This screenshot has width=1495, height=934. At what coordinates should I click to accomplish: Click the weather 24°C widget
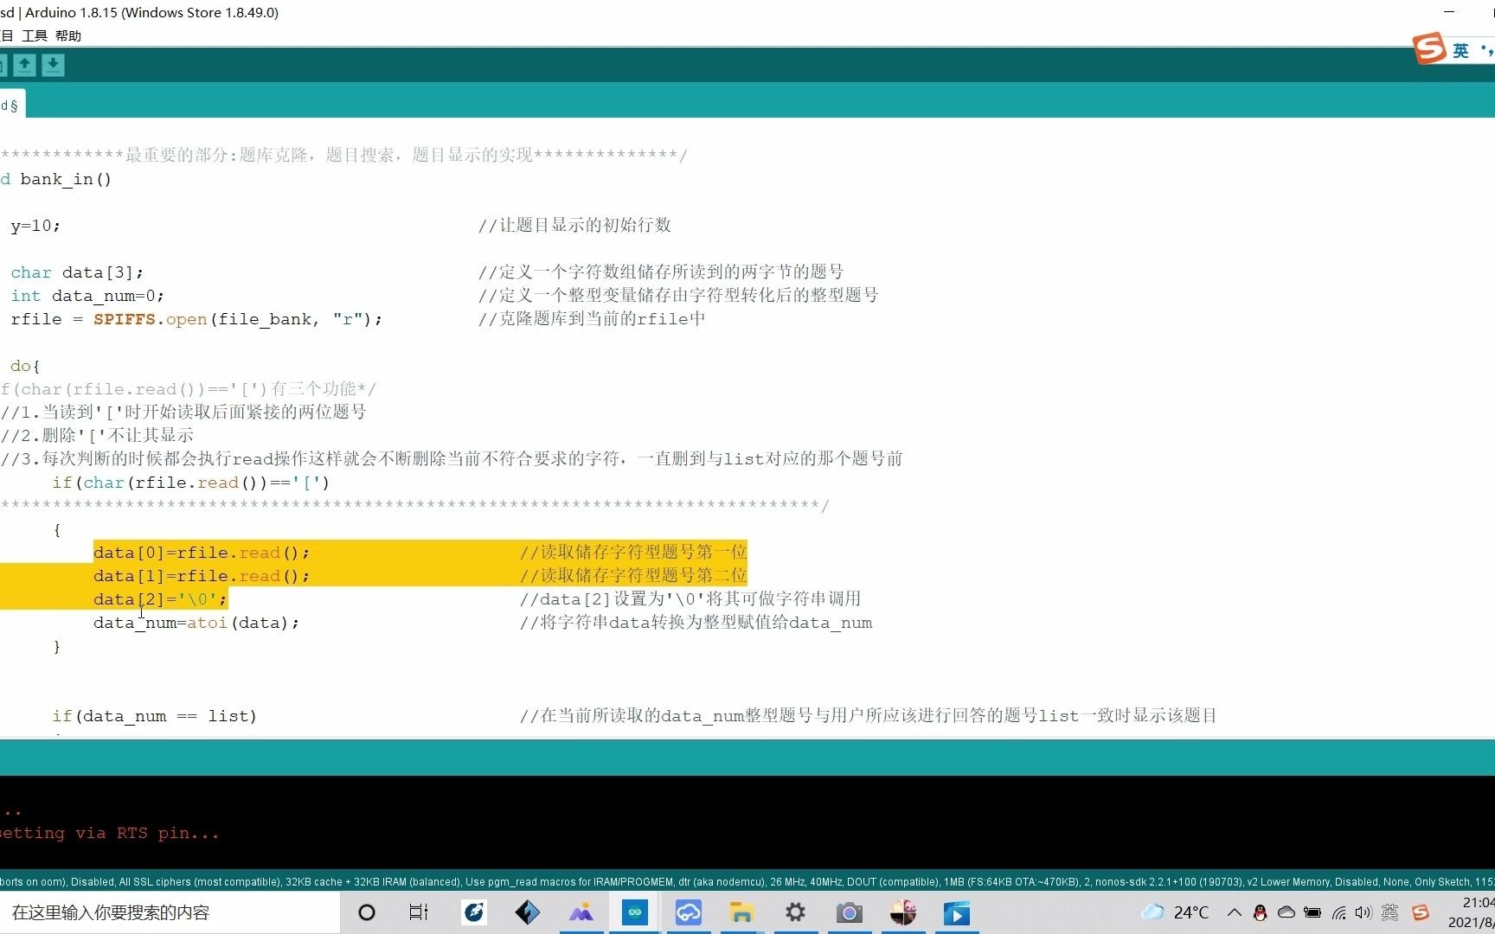pyautogui.click(x=1175, y=912)
